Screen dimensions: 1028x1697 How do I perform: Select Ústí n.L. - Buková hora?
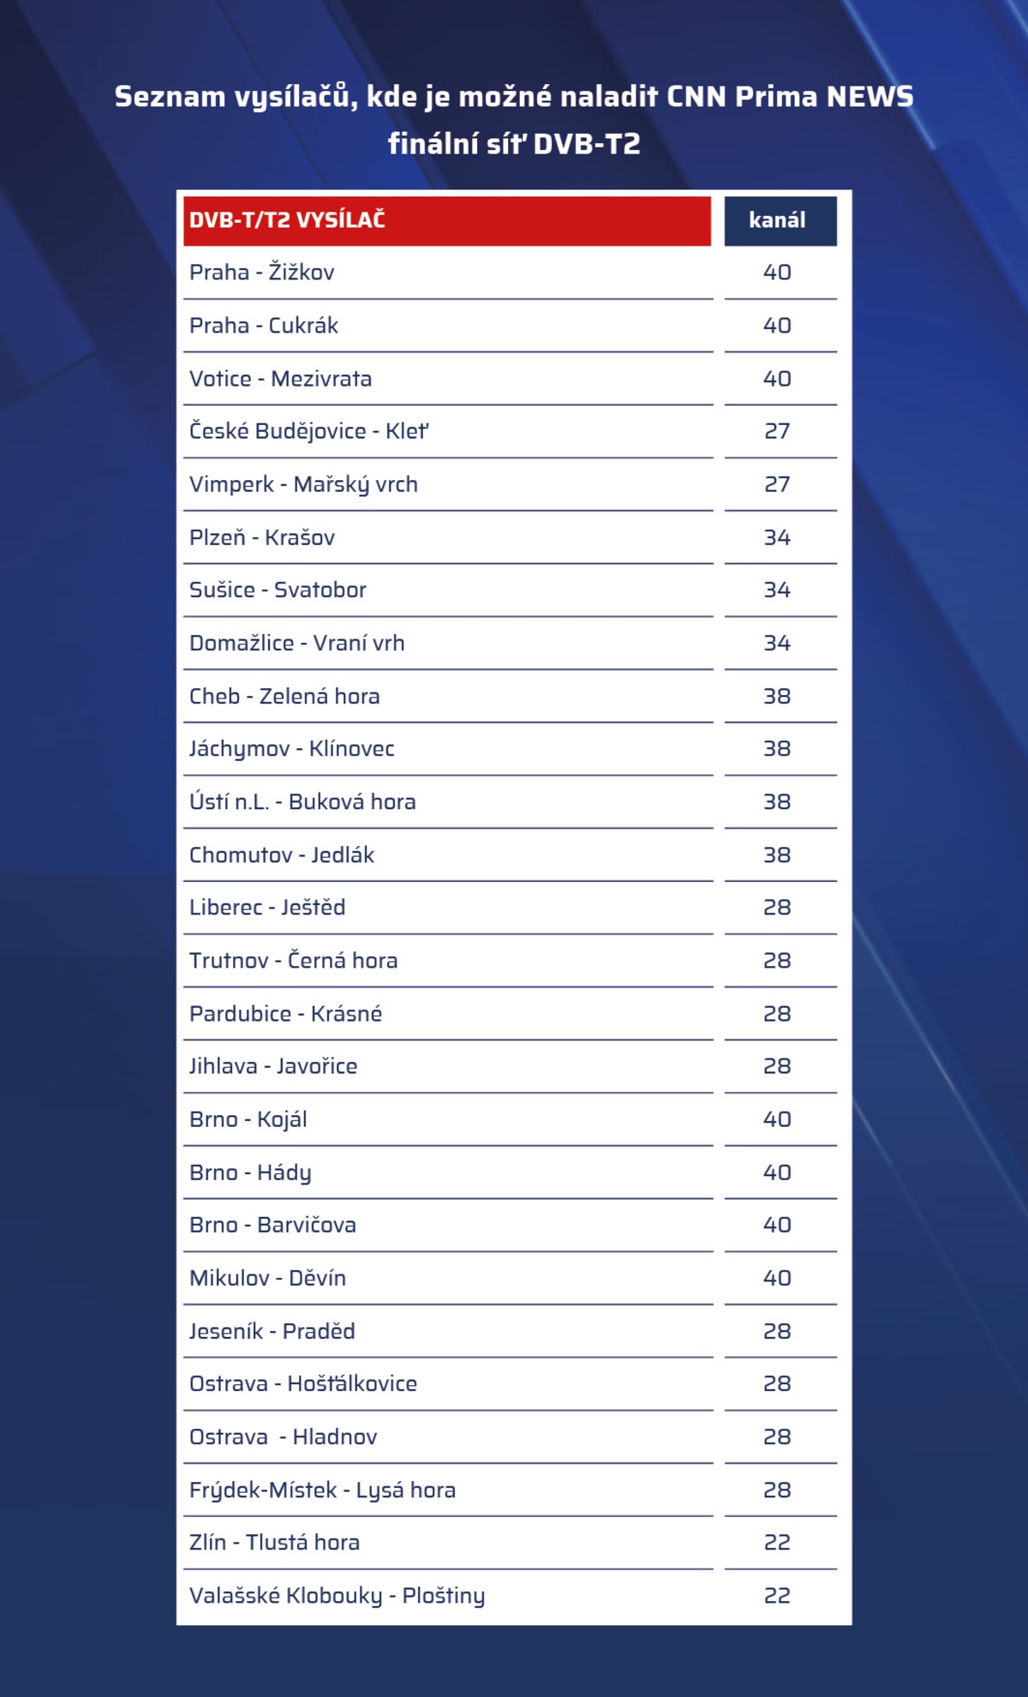point(302,802)
